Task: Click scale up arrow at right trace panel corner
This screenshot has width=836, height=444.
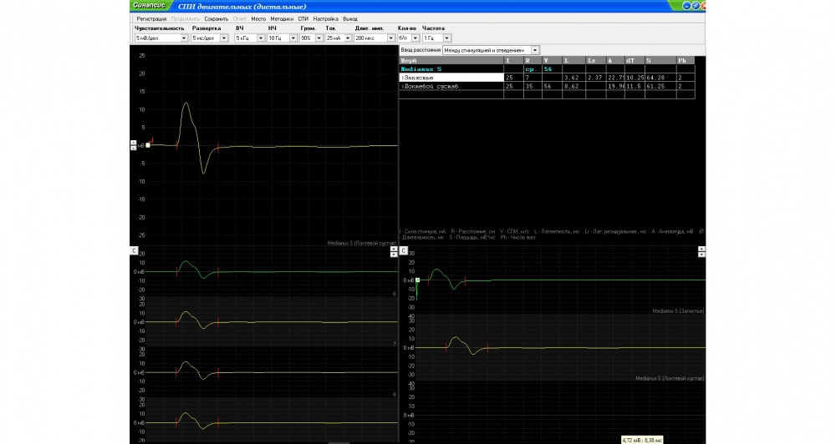Action: click(700, 248)
